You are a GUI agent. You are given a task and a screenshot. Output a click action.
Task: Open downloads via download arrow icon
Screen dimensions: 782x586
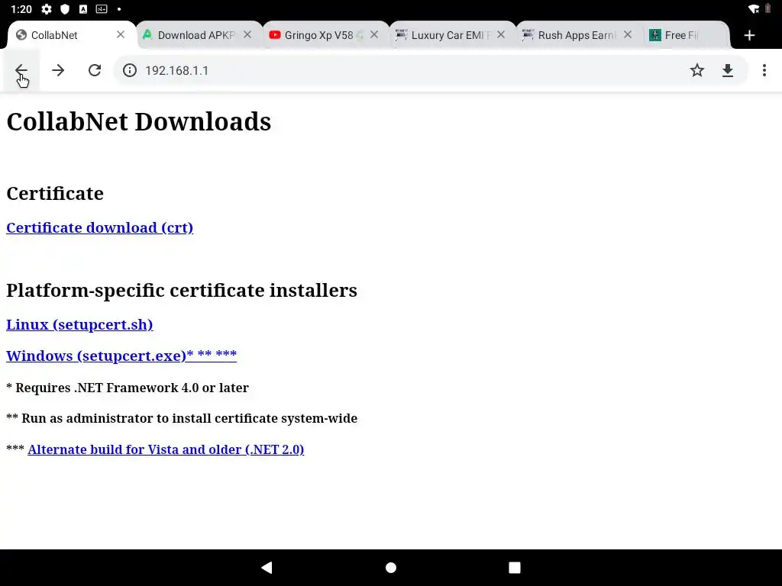(x=728, y=70)
